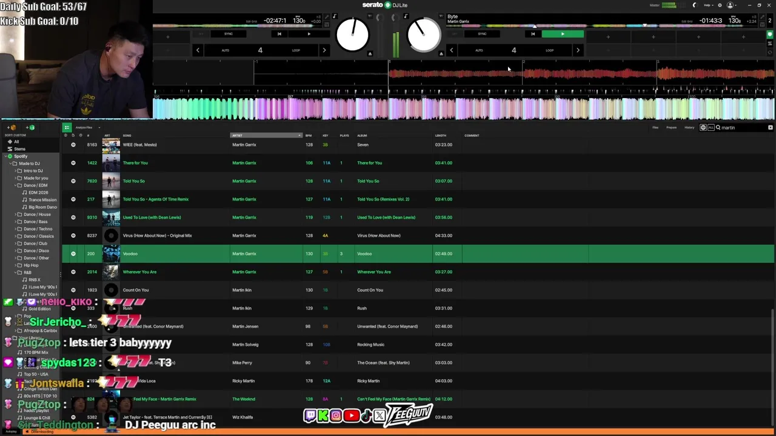
Task: Click the left deck virtual platter
Action: (x=352, y=35)
